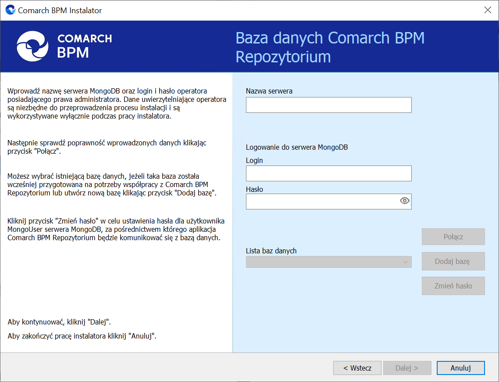This screenshot has height=382, width=499.
Task: Go back with the Wstecz button
Action: (357, 368)
